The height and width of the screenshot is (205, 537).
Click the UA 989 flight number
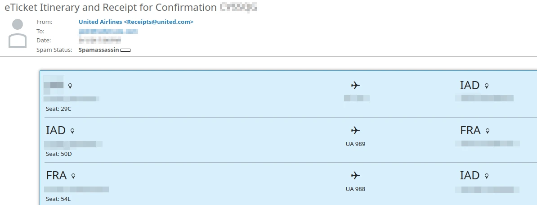click(x=355, y=144)
